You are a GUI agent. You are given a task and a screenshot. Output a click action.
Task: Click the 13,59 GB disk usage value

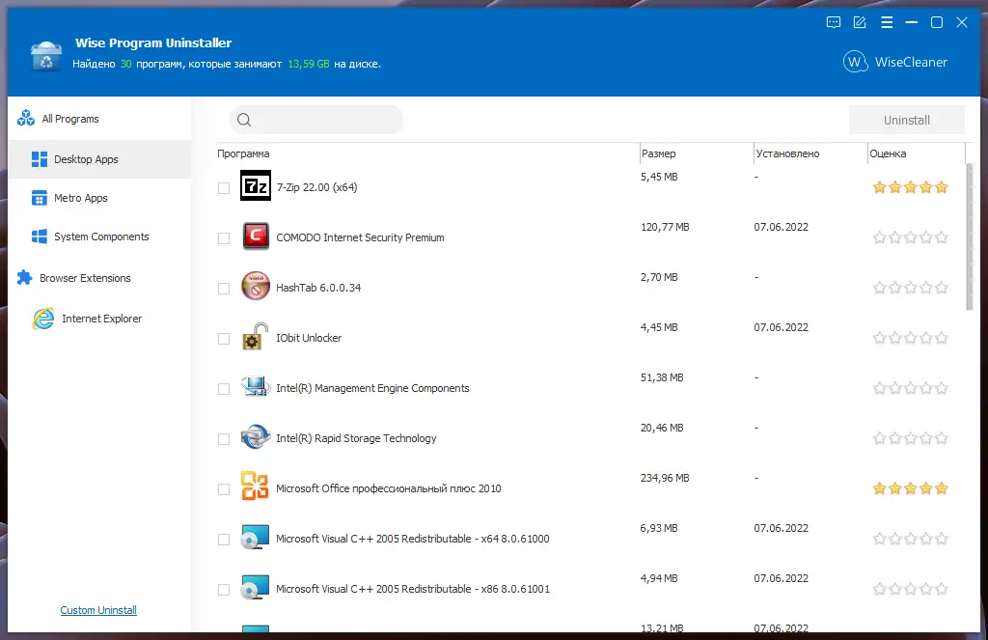coord(309,64)
